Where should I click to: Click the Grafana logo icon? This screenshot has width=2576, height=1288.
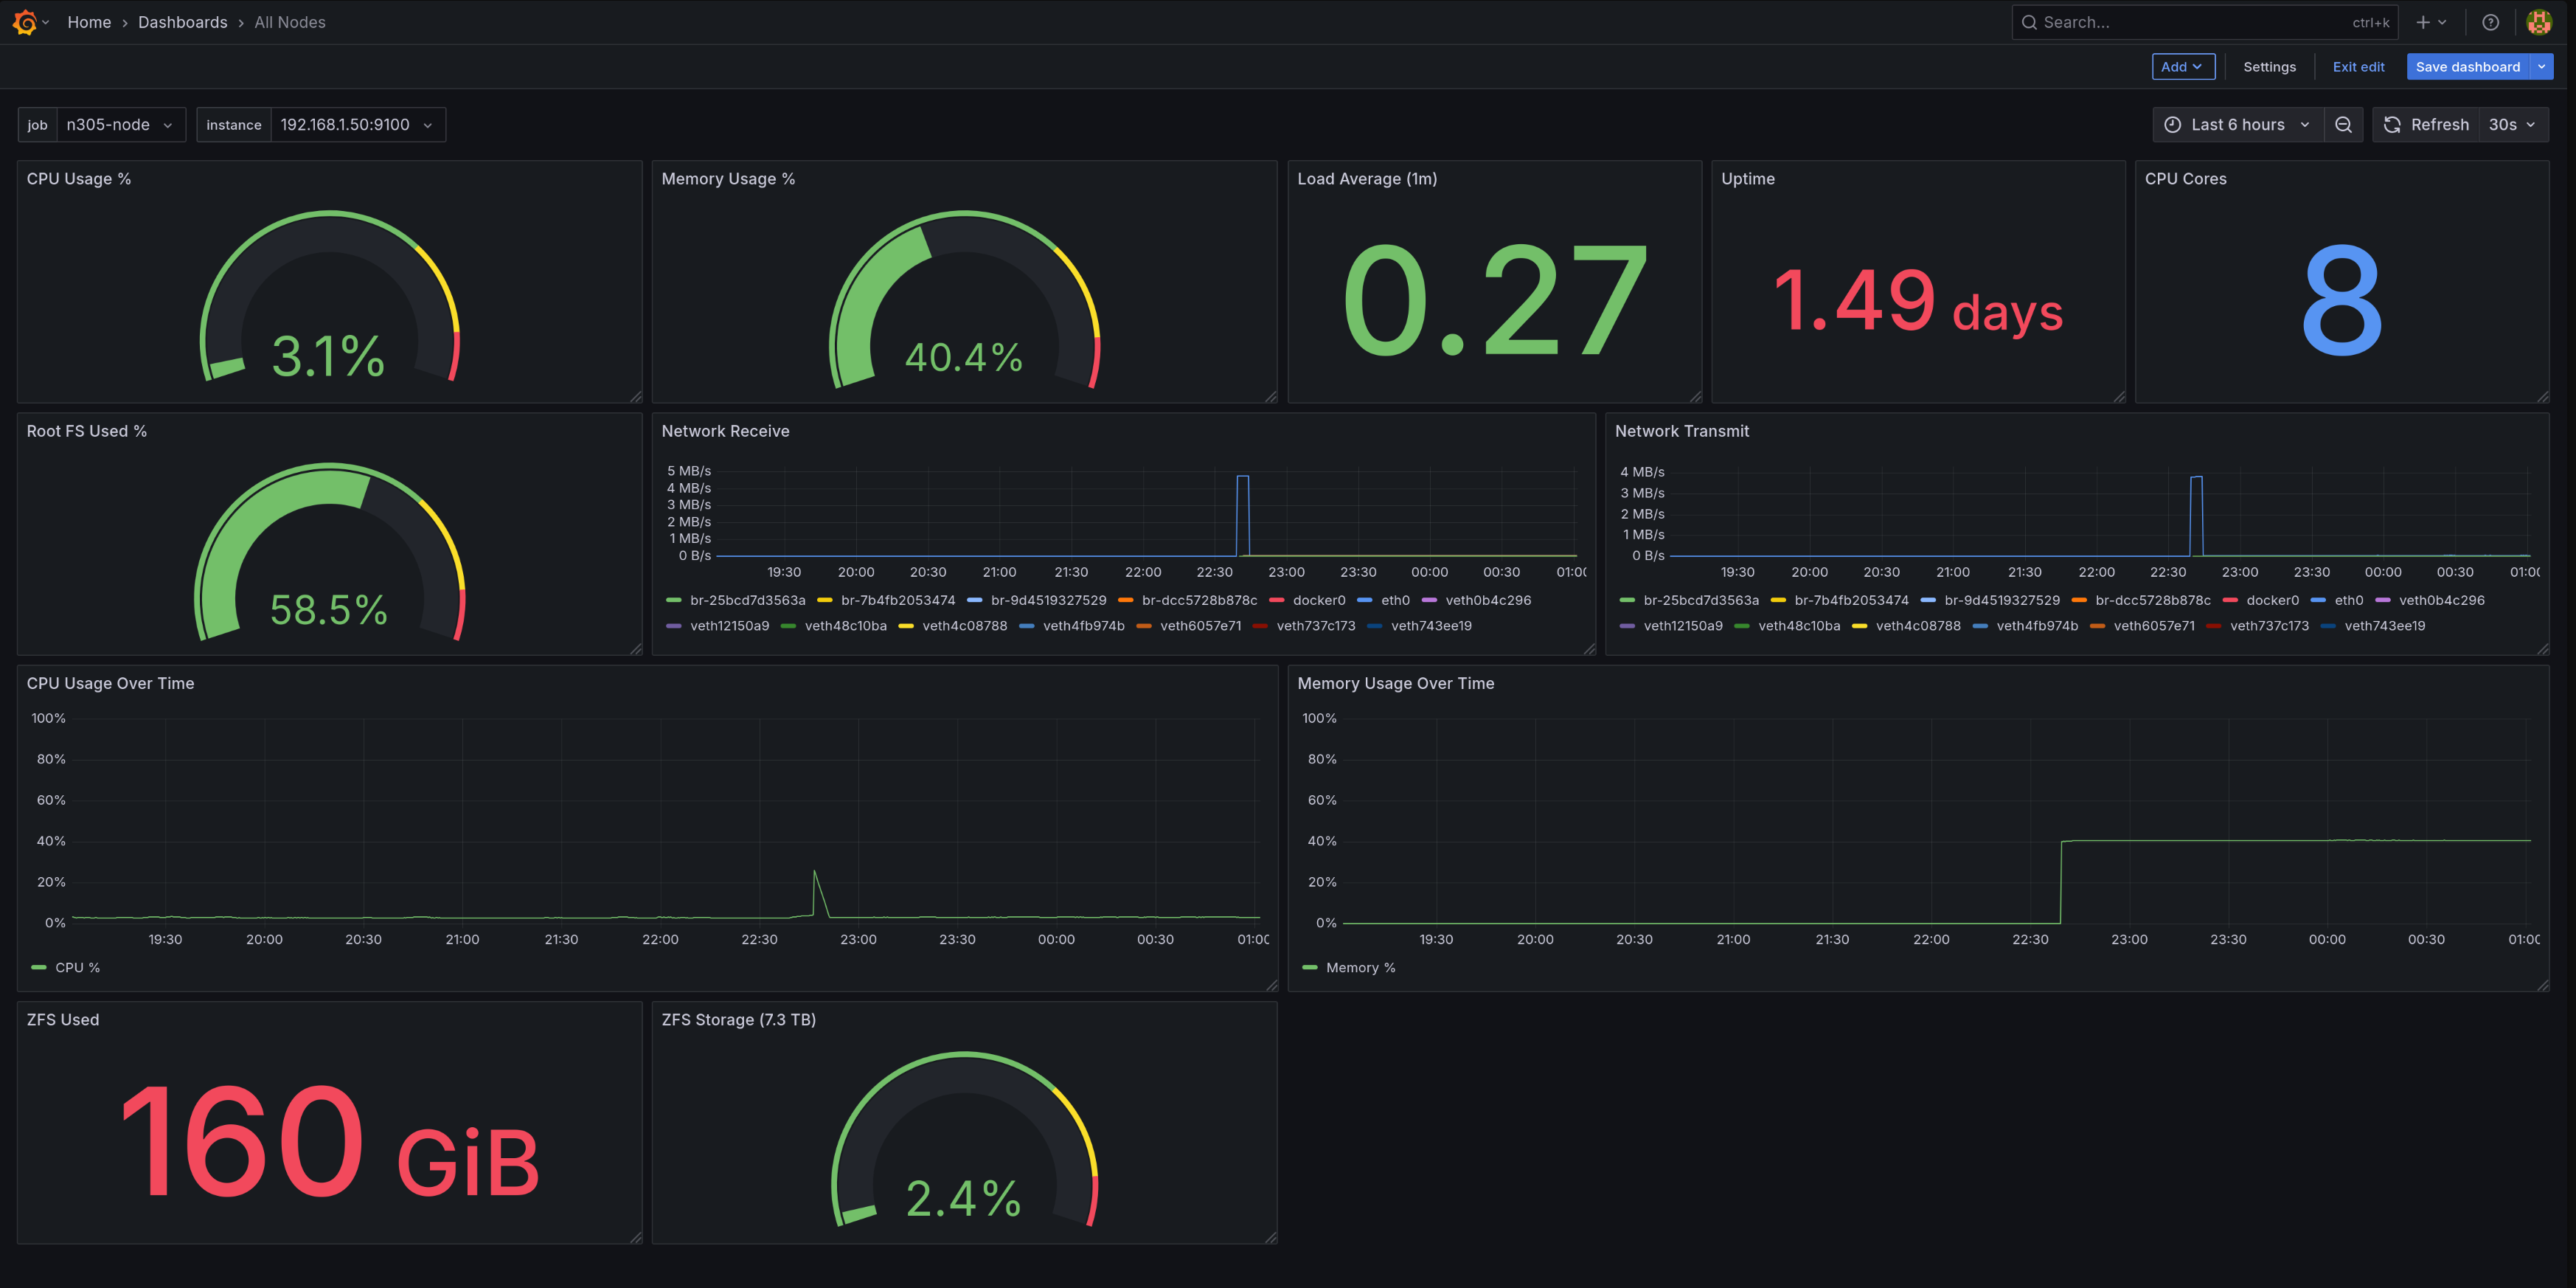click(x=25, y=21)
